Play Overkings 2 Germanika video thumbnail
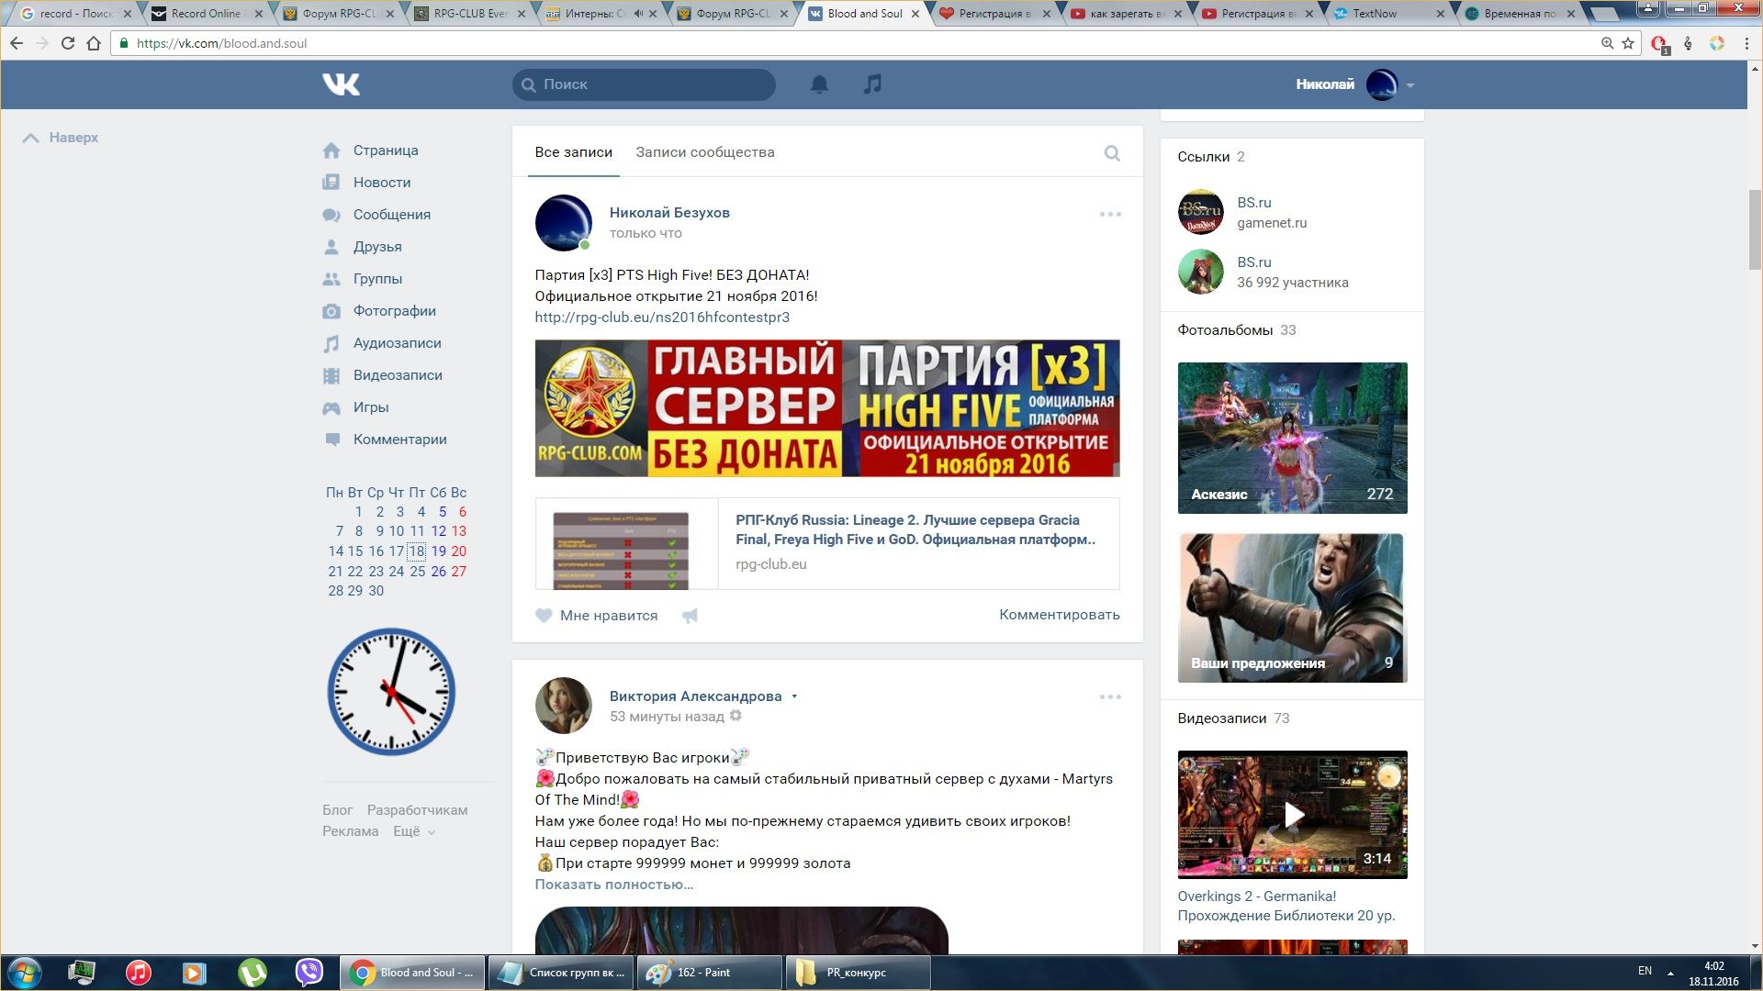 click(x=1292, y=815)
